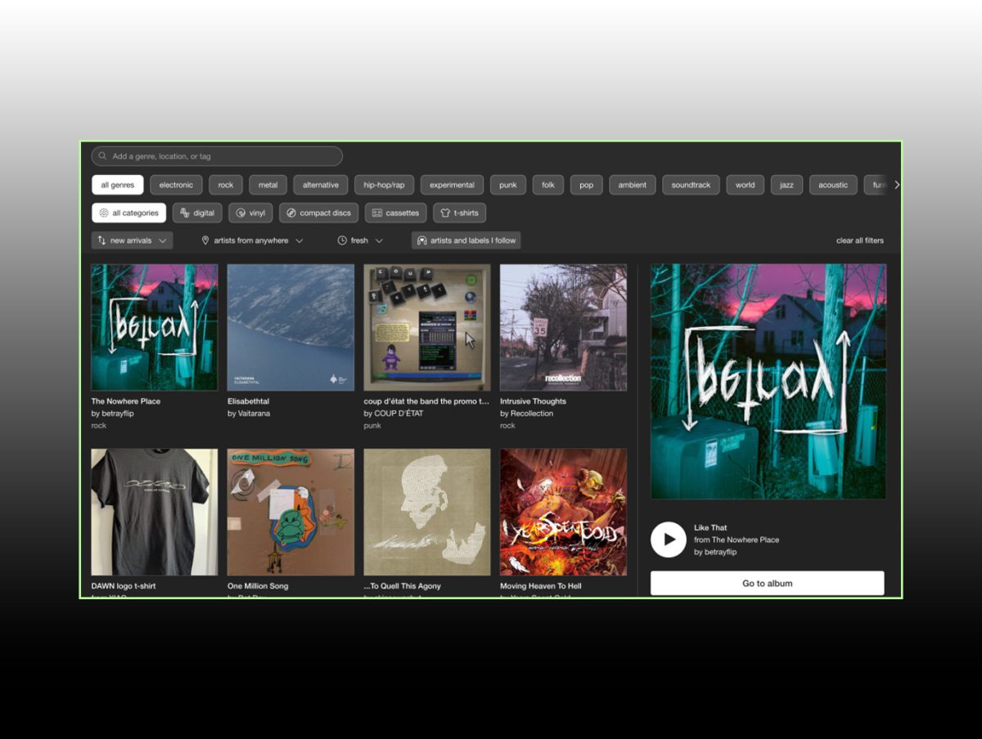Viewport: 982px width, 739px height.
Task: Click large betrayflip artwork in preview panel
Action: [x=768, y=381]
